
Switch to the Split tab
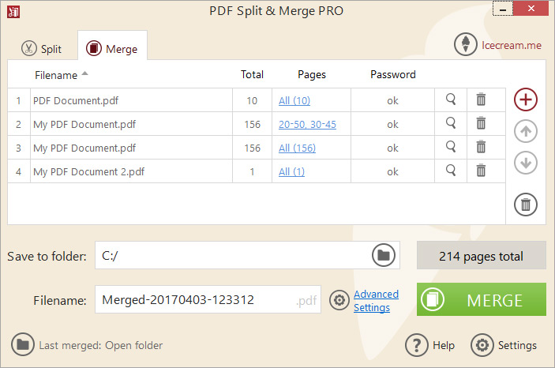click(42, 48)
